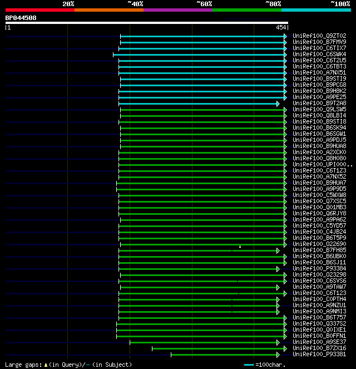
Task: Click the UniRef100_Q9ZT02 hit label
Action: [319, 36]
